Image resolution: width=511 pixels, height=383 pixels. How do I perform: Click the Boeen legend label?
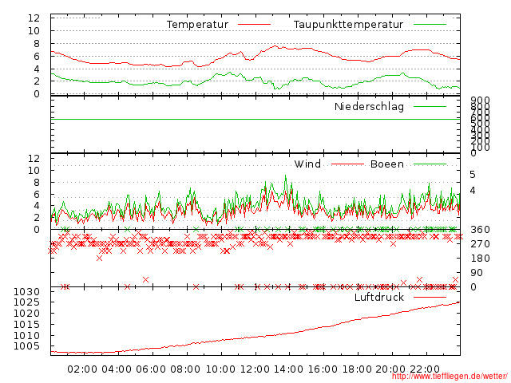pyautogui.click(x=387, y=164)
